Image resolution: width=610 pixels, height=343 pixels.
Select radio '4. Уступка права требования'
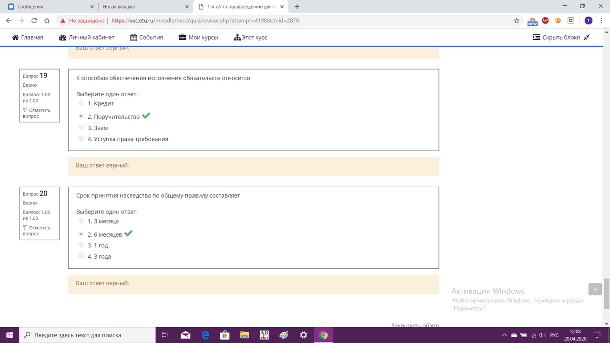pyautogui.click(x=81, y=139)
